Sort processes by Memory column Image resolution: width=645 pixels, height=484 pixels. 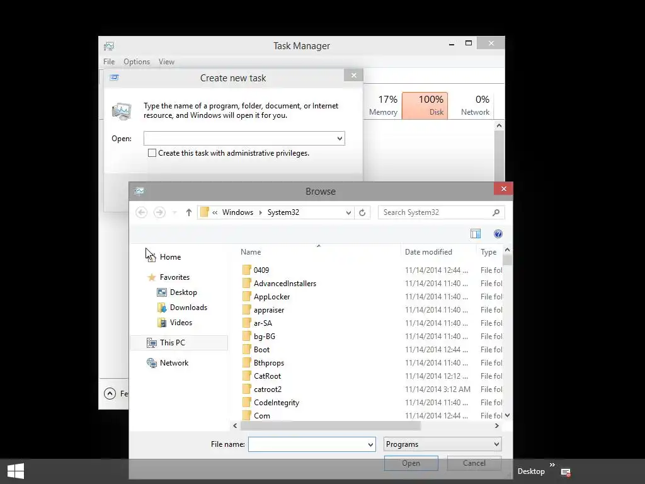[383, 106]
